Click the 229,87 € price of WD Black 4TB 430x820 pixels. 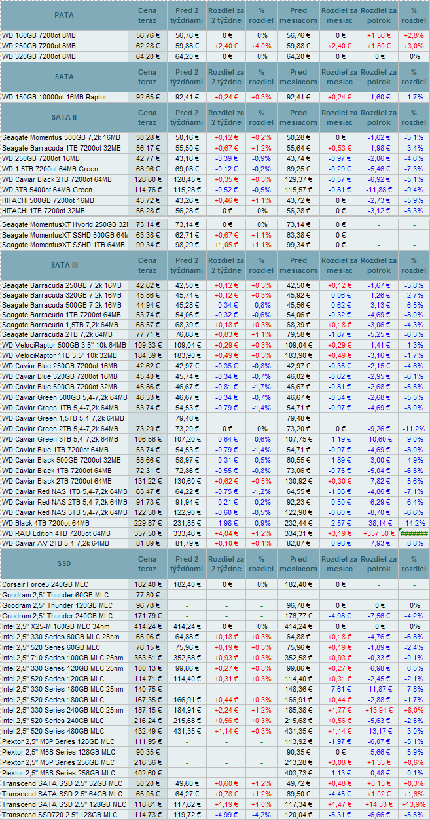pos(147,523)
